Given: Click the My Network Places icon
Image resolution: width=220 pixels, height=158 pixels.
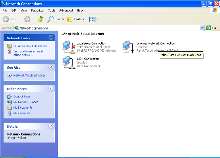Looking at the screenshot, I should point(9,102).
